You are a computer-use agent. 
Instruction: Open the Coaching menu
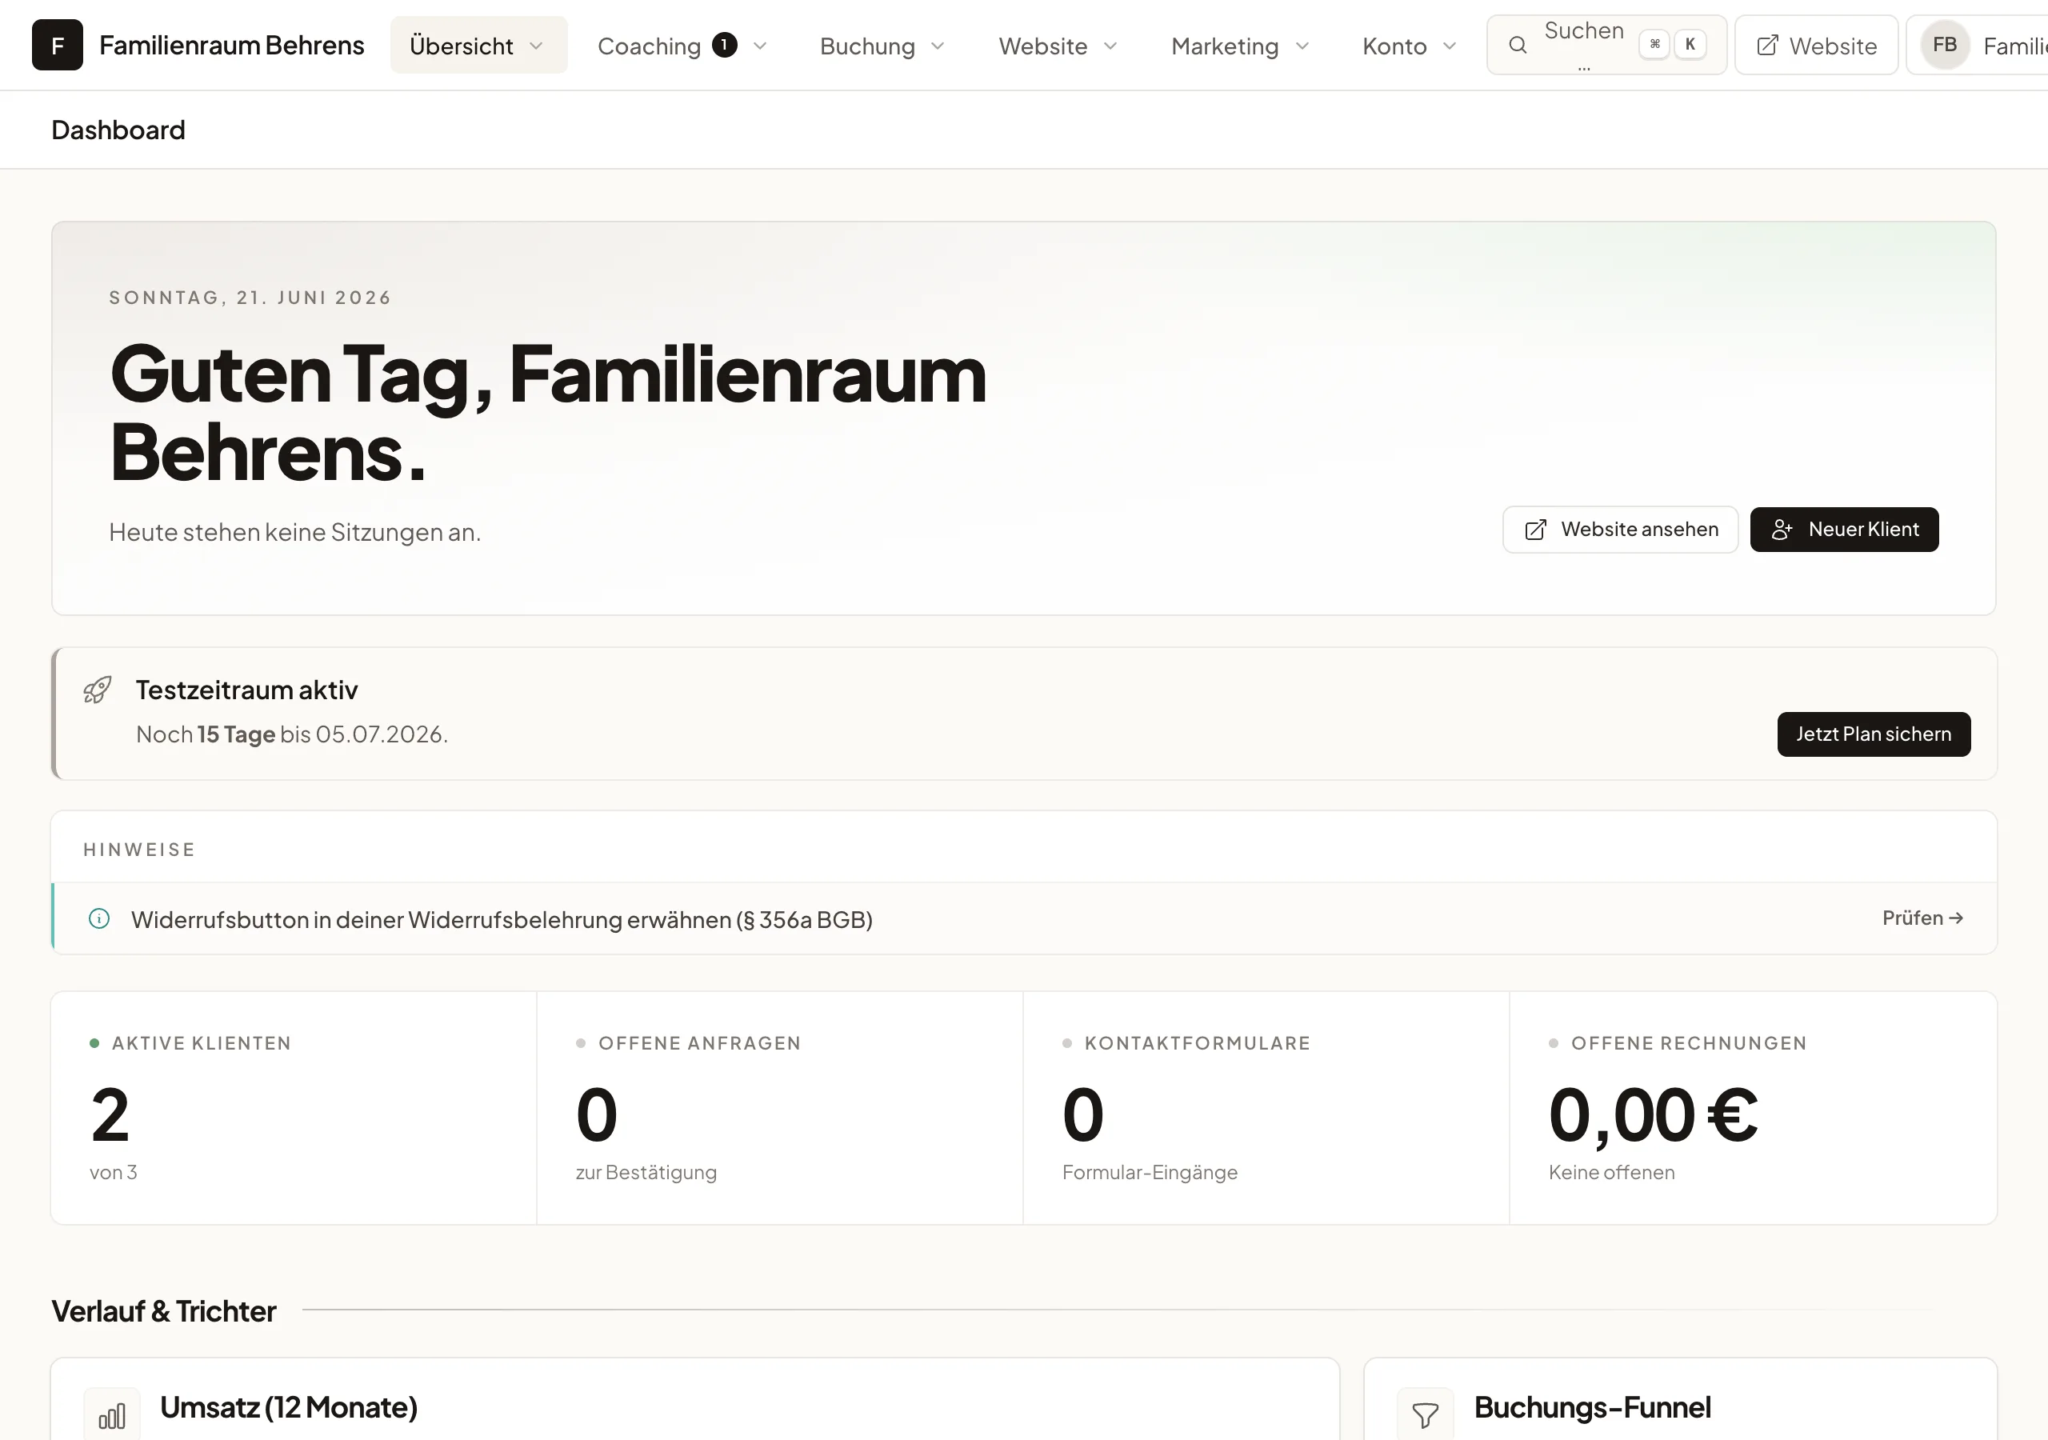(682, 46)
